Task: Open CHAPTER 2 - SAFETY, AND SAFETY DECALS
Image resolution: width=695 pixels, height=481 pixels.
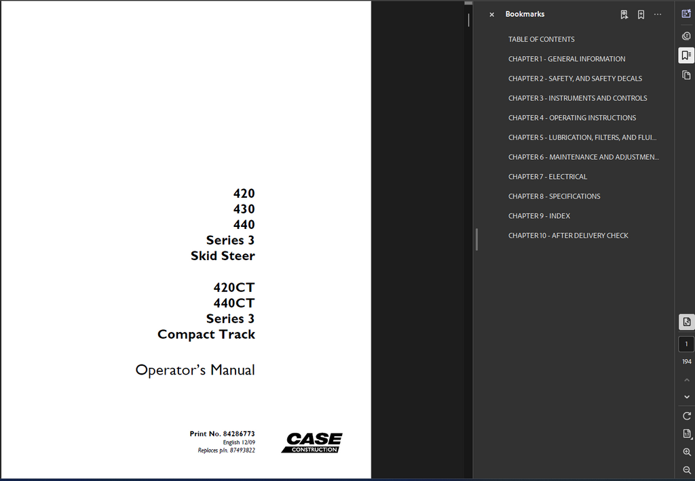Action: point(575,79)
